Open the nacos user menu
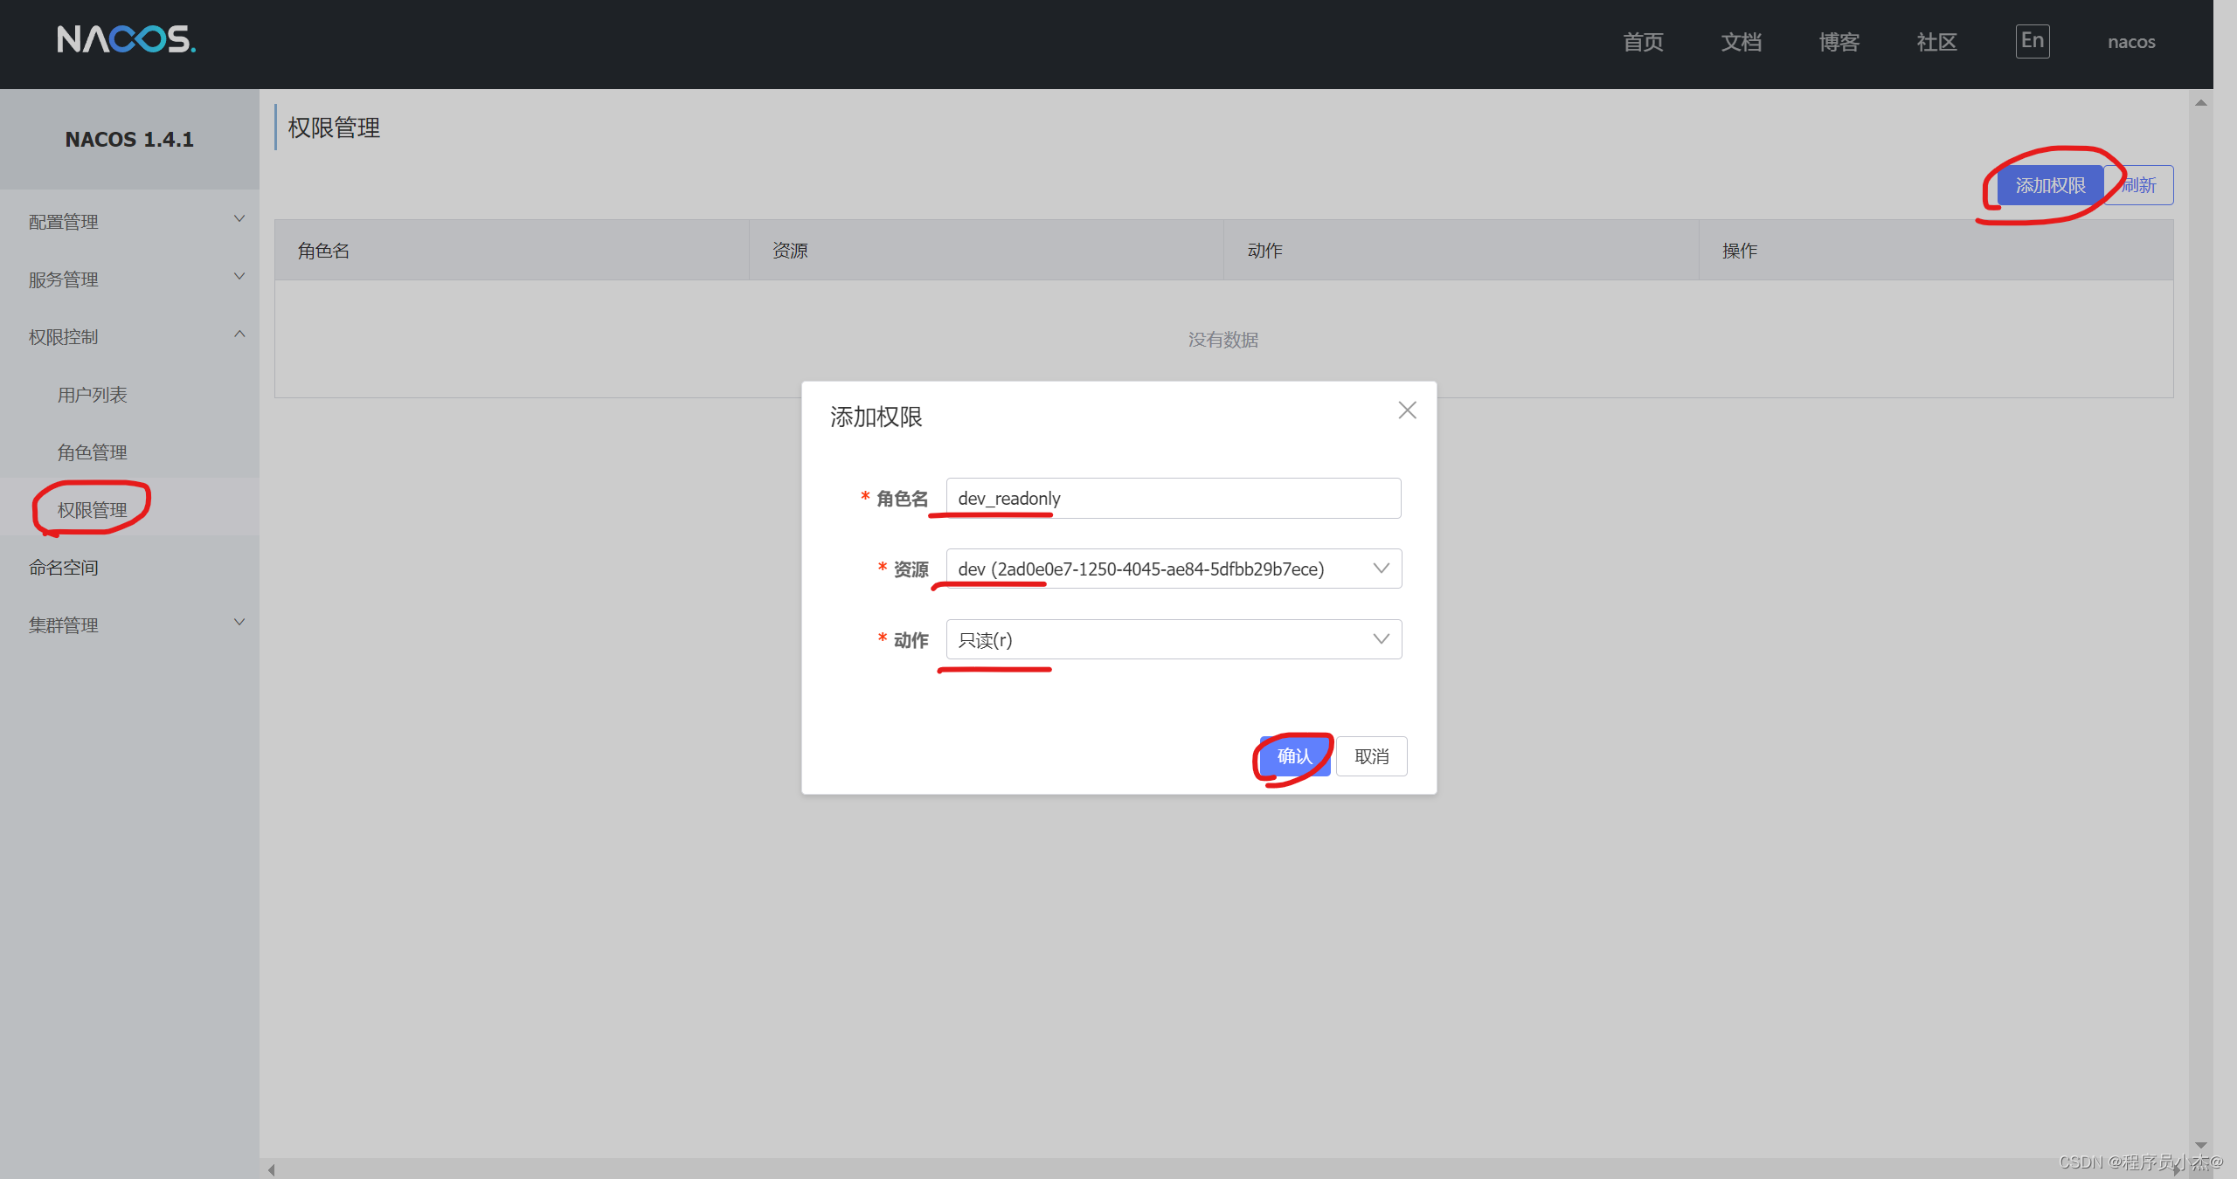 tap(2131, 42)
